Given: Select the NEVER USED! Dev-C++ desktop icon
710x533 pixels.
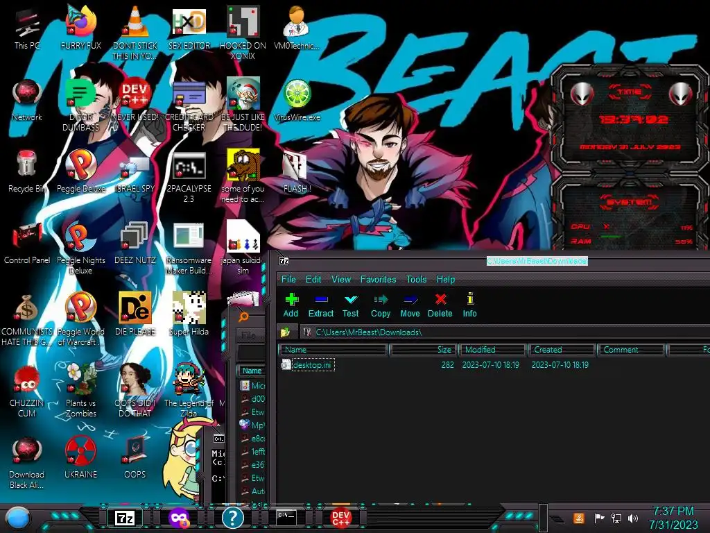Looking at the screenshot, I should click(x=135, y=100).
